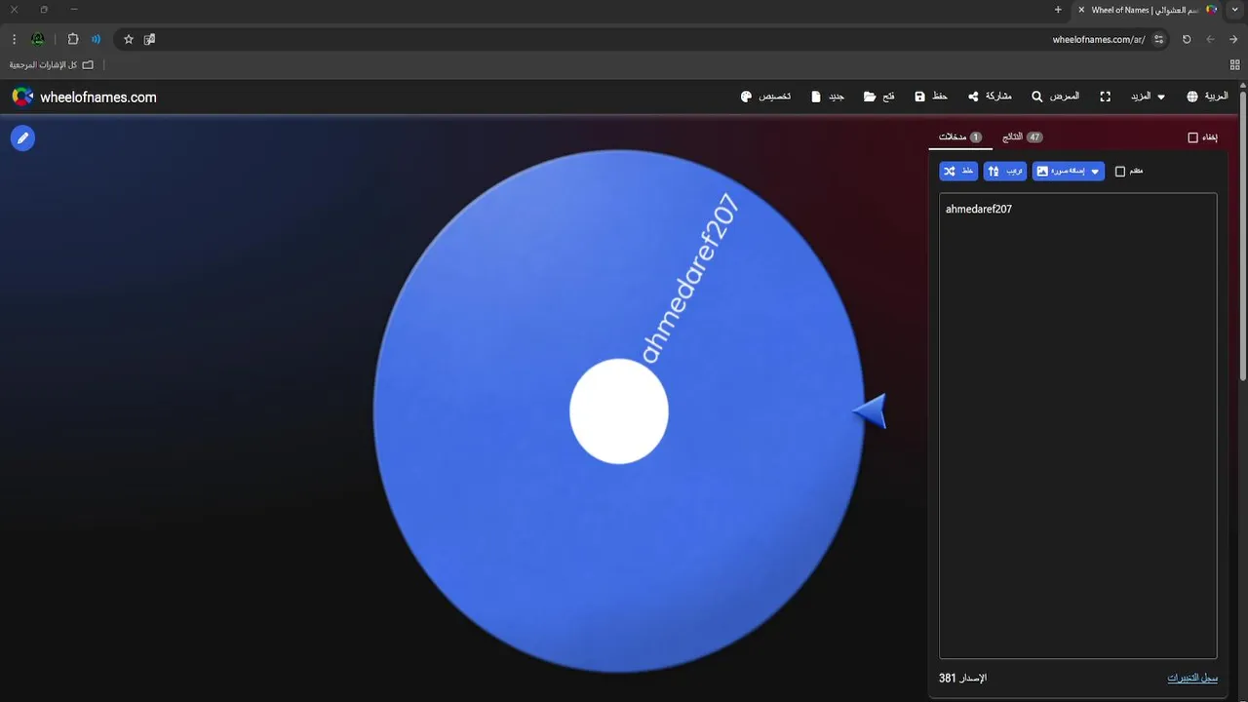Open the Chrome three-dot menu
1248x702 pixels.
tap(14, 39)
